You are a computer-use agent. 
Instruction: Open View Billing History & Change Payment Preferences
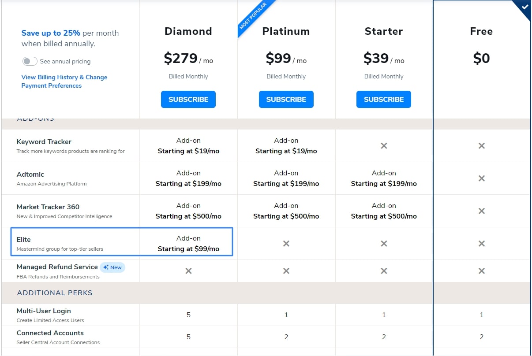pos(64,82)
